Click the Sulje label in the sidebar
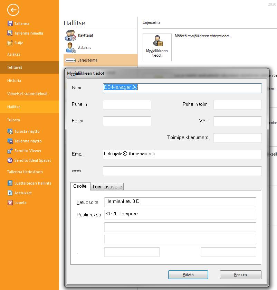Screen dimensions: 277x290 tap(19, 43)
